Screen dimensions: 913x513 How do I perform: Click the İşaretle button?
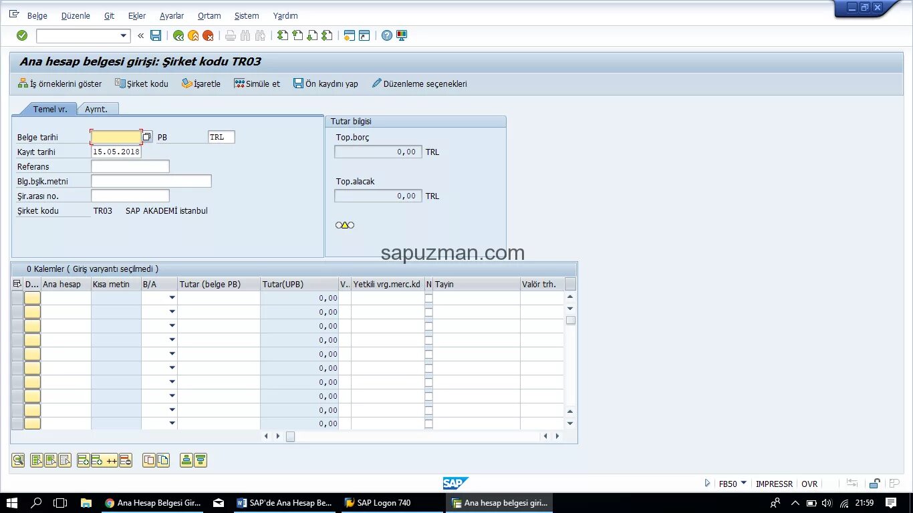coord(201,83)
